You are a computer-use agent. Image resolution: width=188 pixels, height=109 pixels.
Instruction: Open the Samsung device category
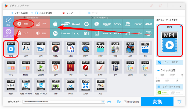coord(66,24)
